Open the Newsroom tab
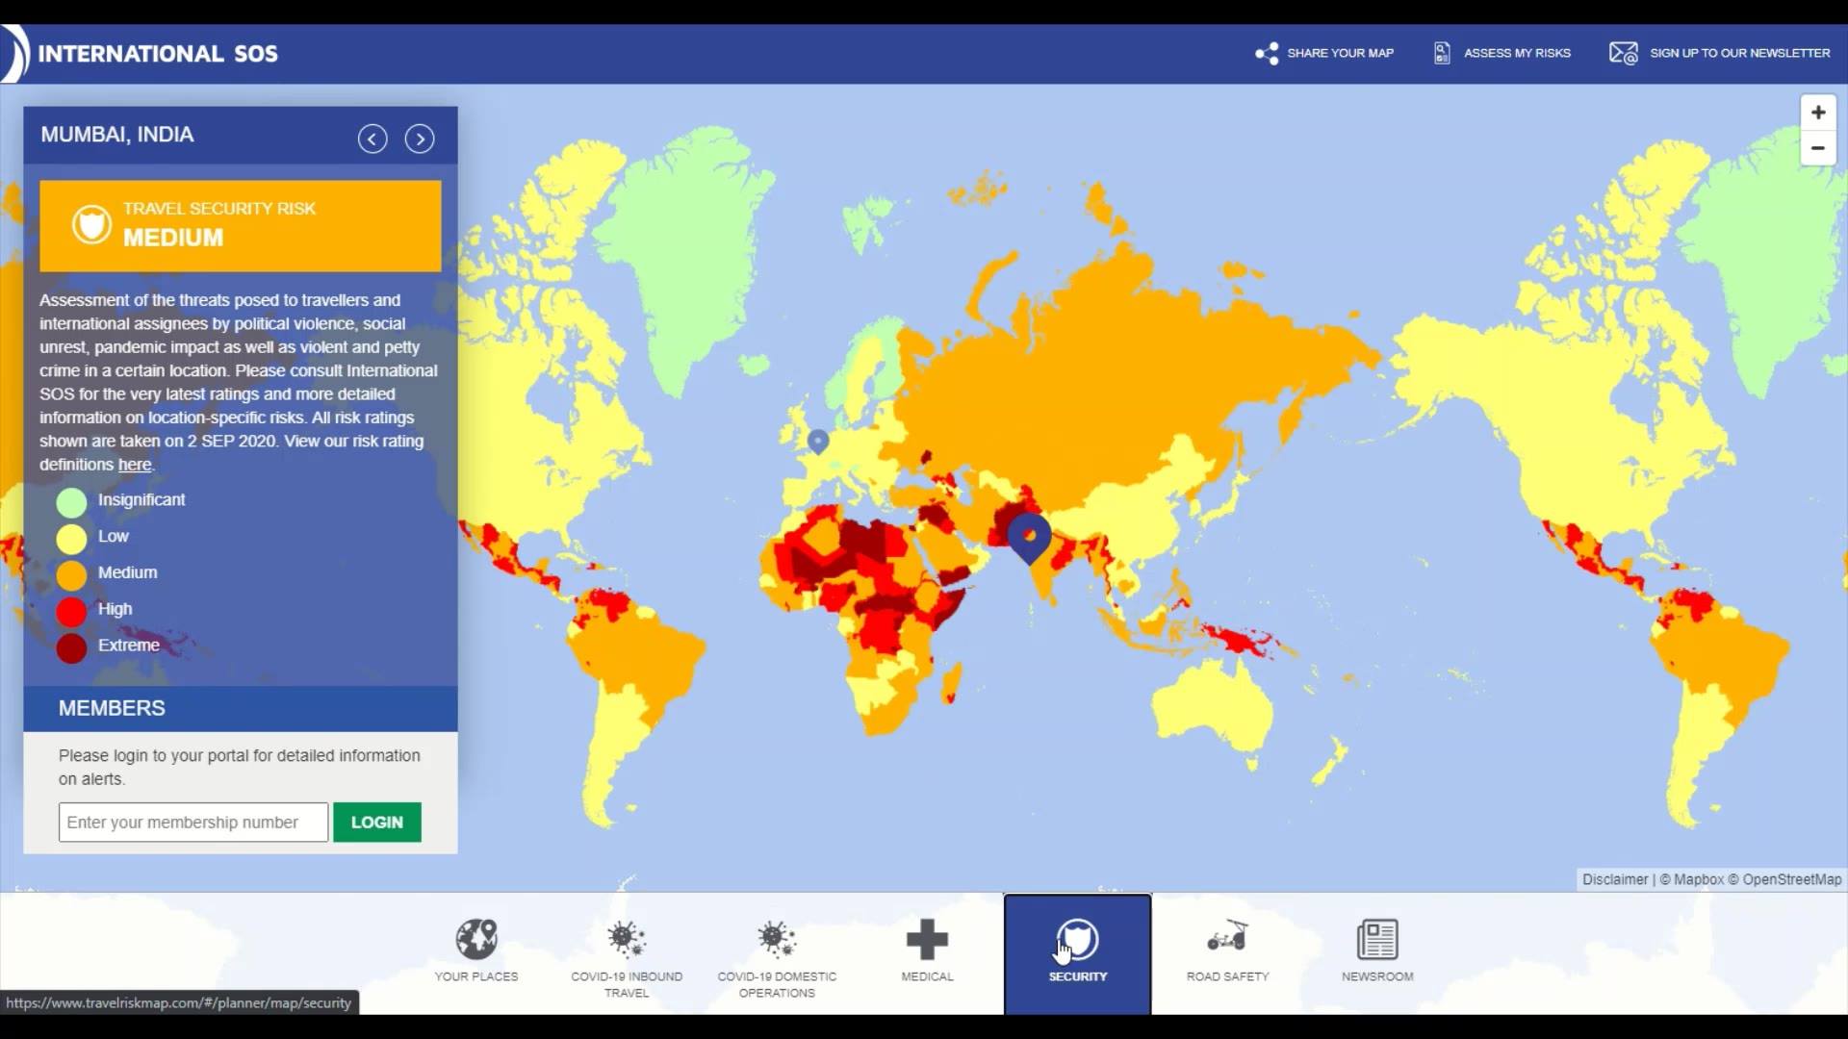The width and height of the screenshot is (1848, 1039). point(1378,951)
